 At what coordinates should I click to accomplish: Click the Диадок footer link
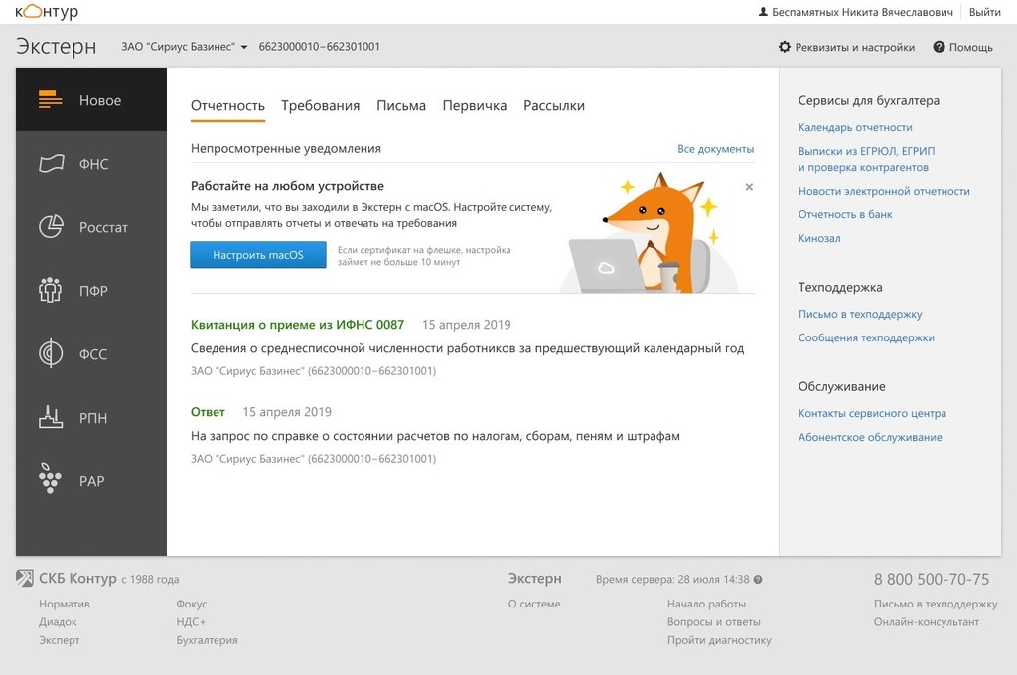[58, 621]
